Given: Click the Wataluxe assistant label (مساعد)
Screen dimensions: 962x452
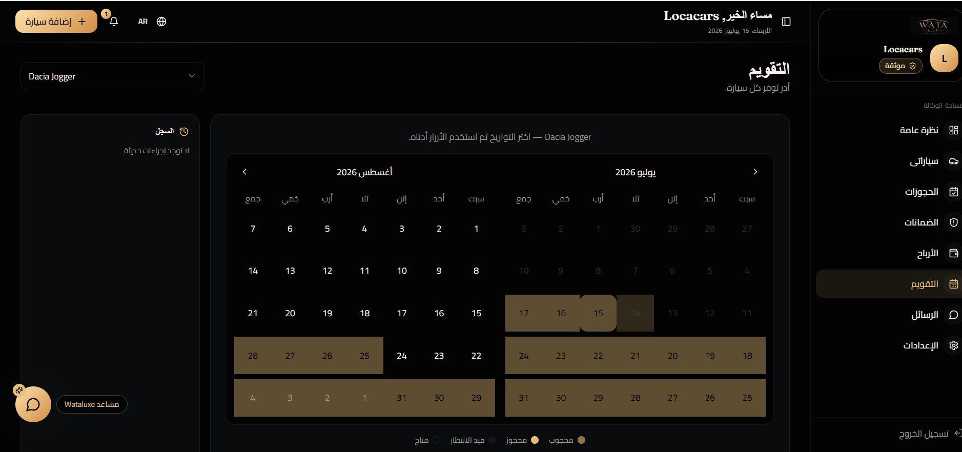Looking at the screenshot, I should click(92, 404).
